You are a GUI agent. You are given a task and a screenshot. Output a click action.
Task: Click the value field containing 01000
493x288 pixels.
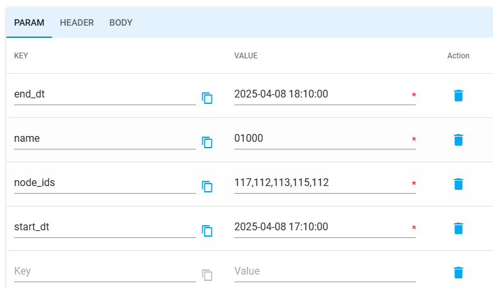click(x=321, y=139)
